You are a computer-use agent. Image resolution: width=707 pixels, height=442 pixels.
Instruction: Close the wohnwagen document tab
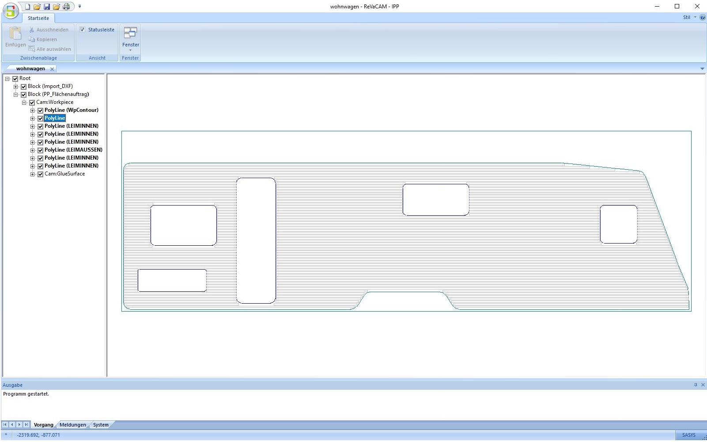[52, 69]
